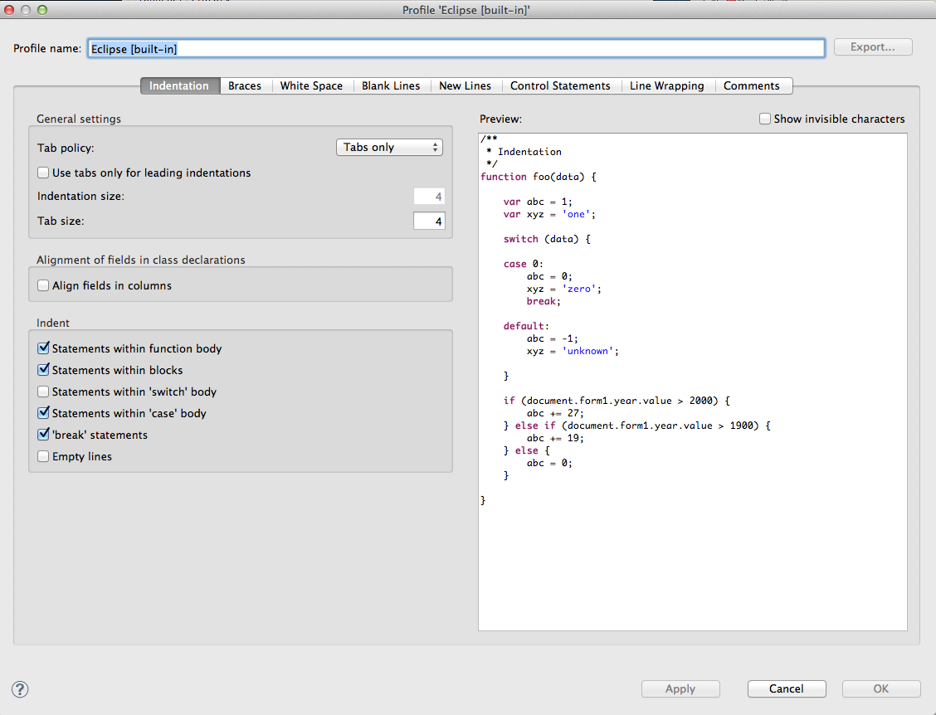Select the Line Wrapping tab
Screen dimensions: 936x715
(x=666, y=86)
